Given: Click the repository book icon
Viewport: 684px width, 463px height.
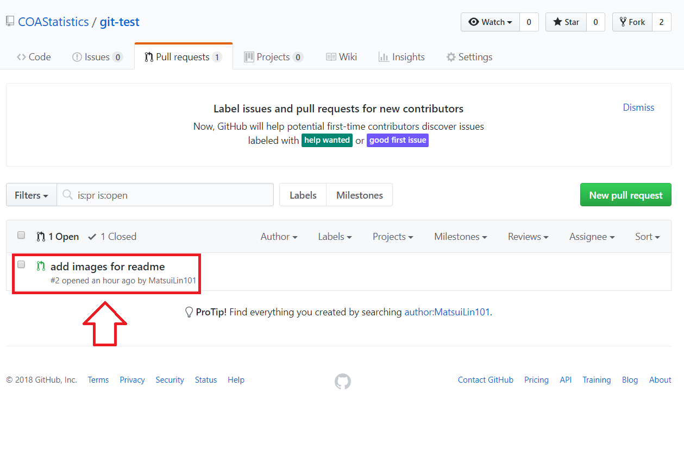Looking at the screenshot, I should click(x=10, y=22).
